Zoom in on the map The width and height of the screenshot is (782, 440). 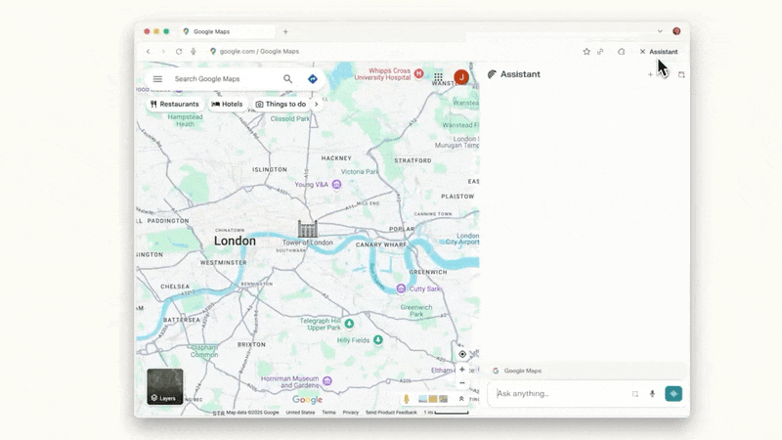click(461, 370)
